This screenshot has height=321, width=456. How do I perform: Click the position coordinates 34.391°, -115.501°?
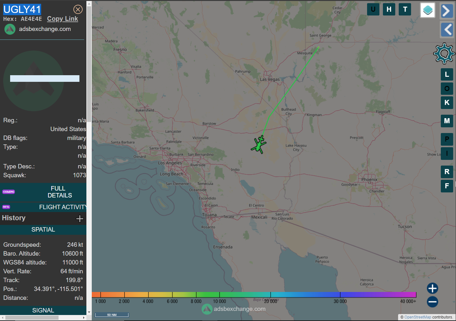point(59,289)
